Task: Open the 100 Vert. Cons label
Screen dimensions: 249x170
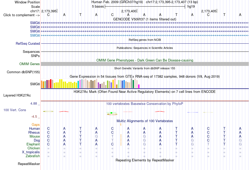Action: click(x=15, y=110)
